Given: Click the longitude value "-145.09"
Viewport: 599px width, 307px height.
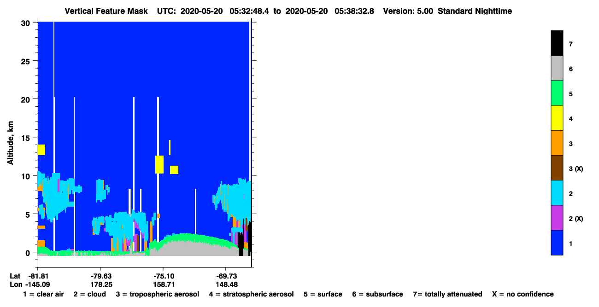Looking at the screenshot, I should 37,284.
